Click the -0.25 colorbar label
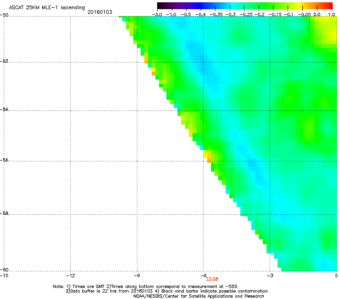 click(246, 15)
